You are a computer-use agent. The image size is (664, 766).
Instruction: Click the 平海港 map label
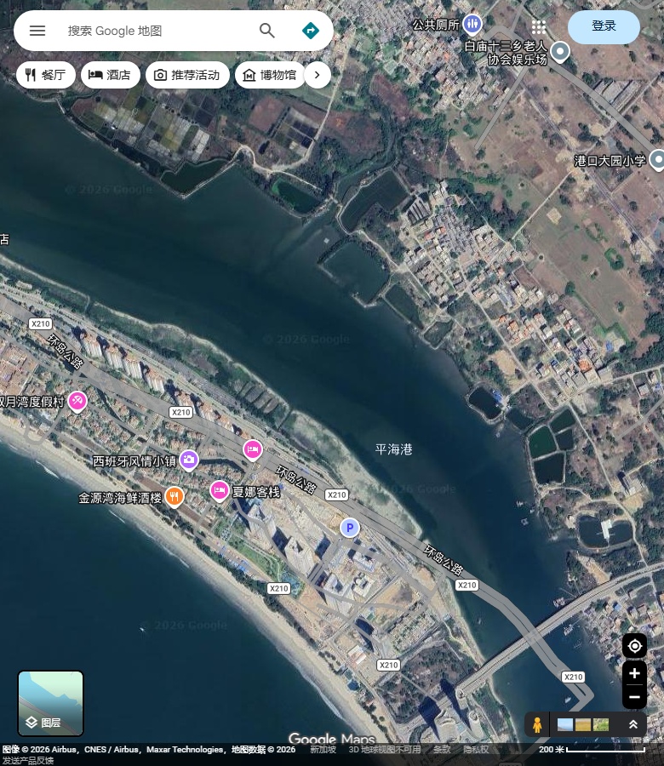tap(393, 449)
